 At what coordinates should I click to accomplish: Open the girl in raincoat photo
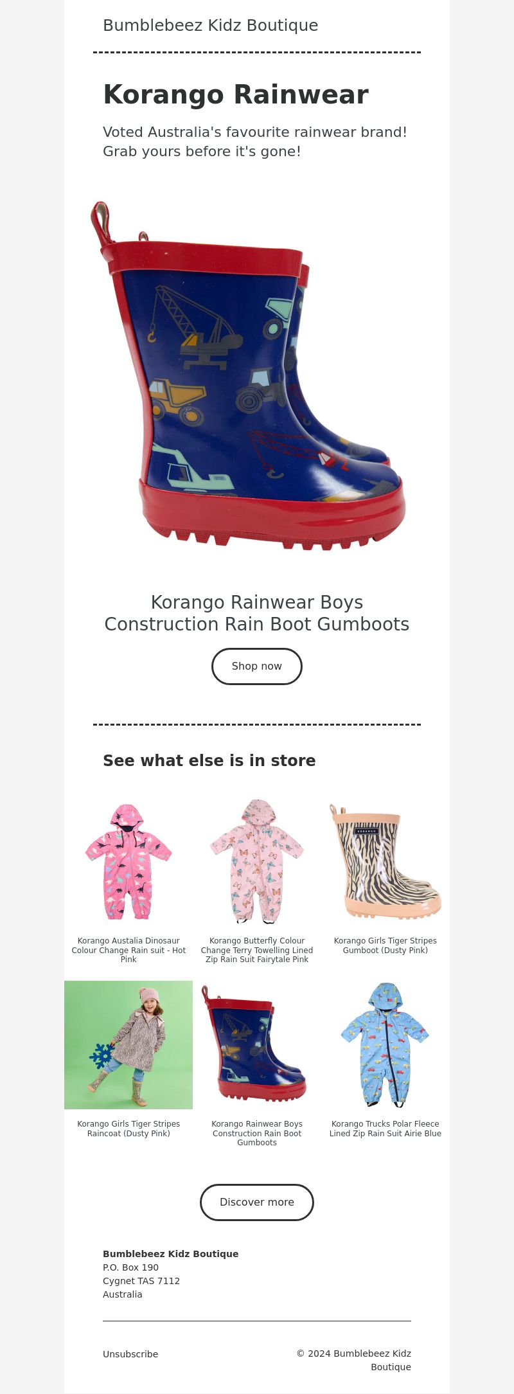coord(128,1045)
